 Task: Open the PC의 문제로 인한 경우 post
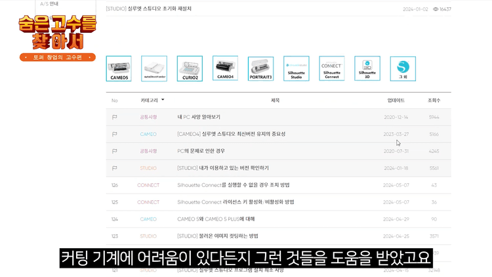[x=200, y=151]
